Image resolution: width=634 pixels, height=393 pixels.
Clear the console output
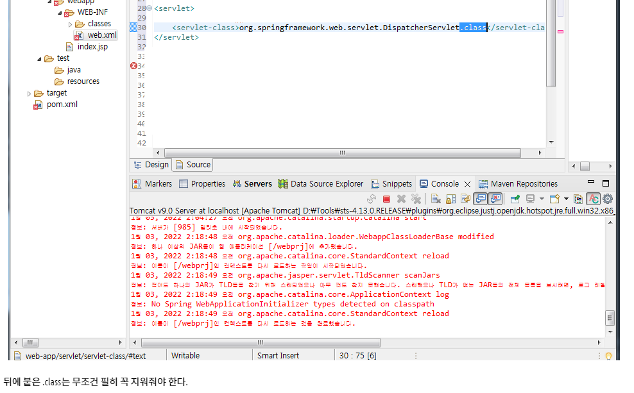pos(436,199)
